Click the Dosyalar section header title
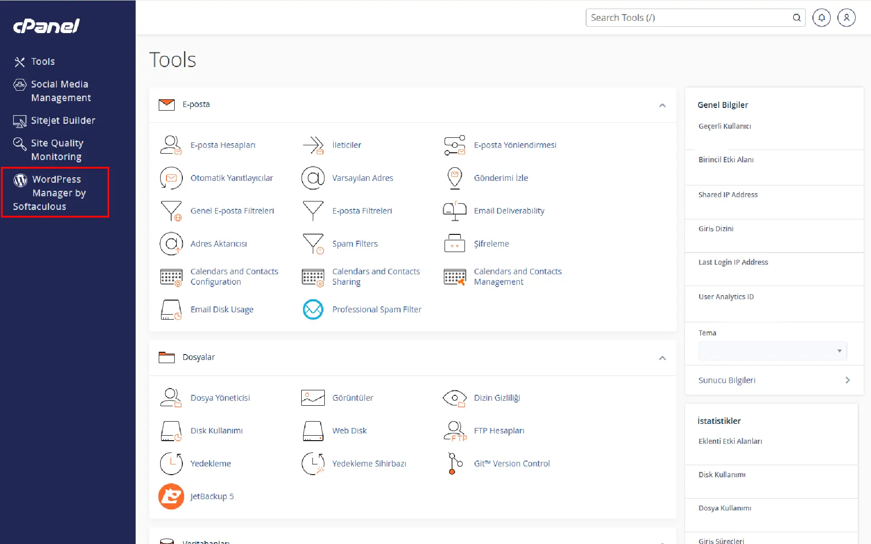This screenshot has height=544, width=871. pyautogui.click(x=199, y=357)
